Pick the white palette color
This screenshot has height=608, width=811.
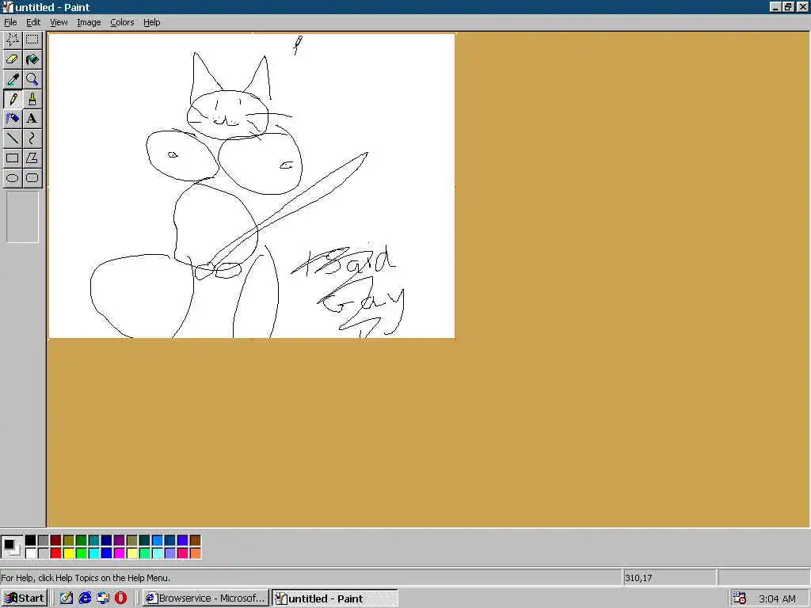31,553
